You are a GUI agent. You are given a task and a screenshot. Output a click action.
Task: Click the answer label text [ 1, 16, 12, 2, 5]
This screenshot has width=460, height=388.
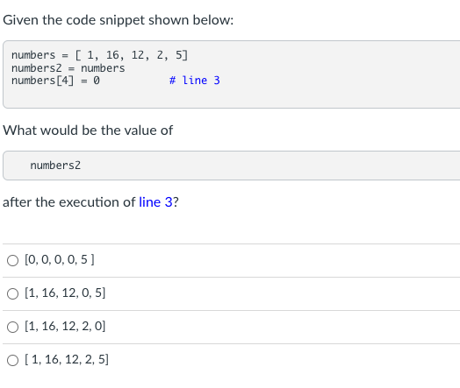point(67,360)
